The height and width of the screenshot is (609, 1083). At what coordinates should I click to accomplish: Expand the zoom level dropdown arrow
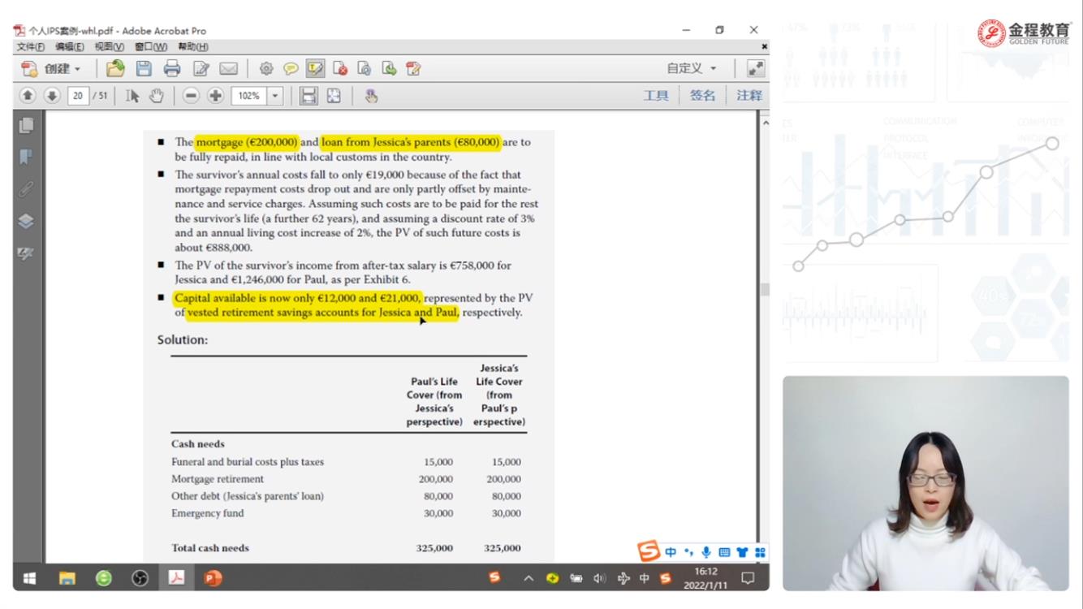(x=274, y=96)
